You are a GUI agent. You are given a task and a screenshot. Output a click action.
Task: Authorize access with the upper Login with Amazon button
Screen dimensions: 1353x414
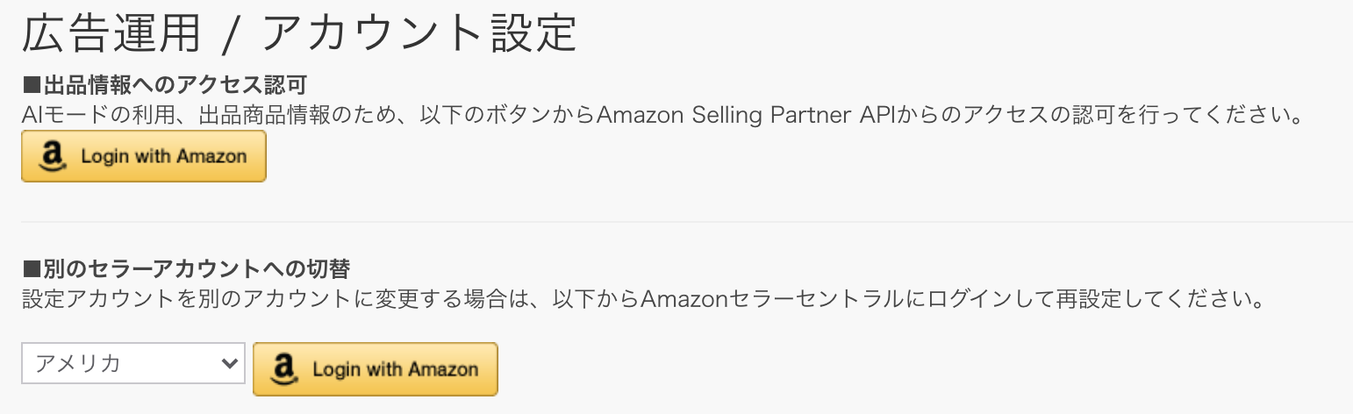[144, 157]
